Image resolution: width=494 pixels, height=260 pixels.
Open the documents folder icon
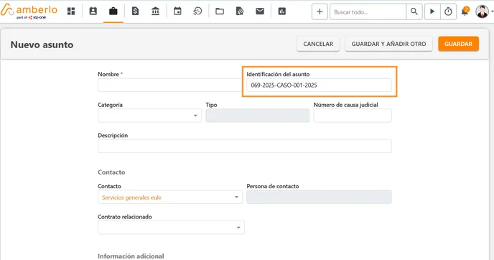point(220,11)
